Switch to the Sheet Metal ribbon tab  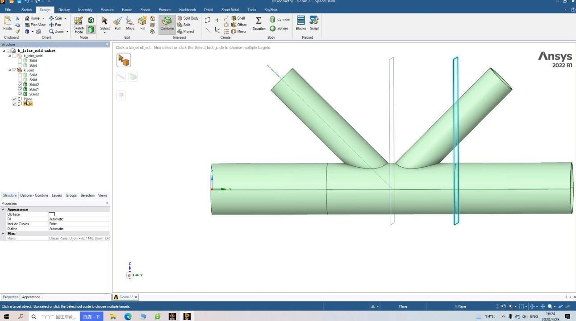pos(230,10)
